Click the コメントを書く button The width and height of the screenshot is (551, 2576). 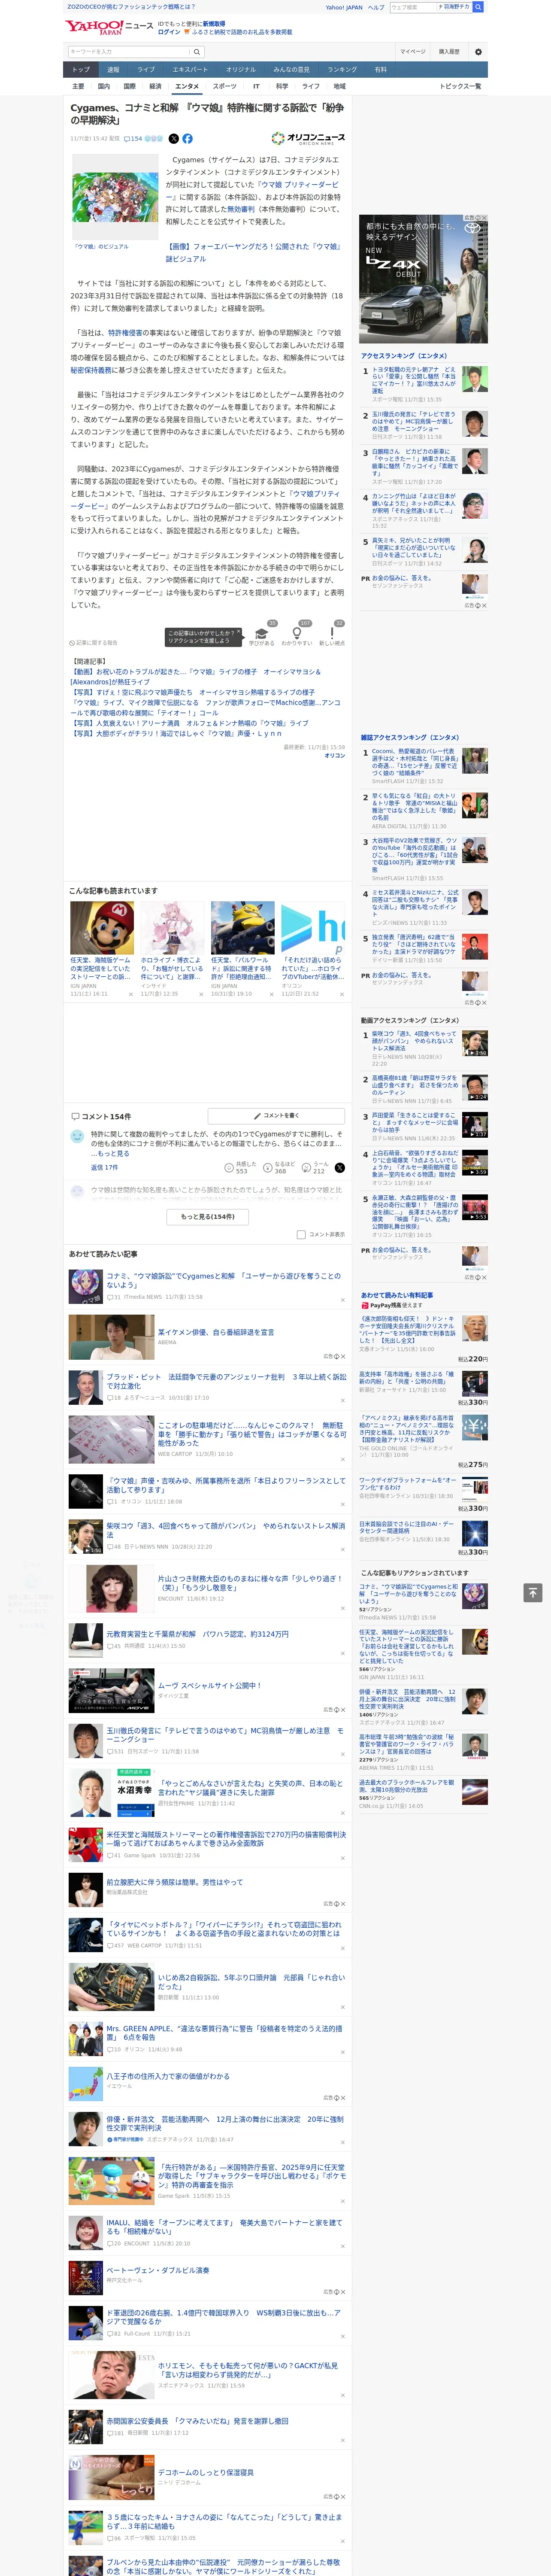tap(276, 1115)
